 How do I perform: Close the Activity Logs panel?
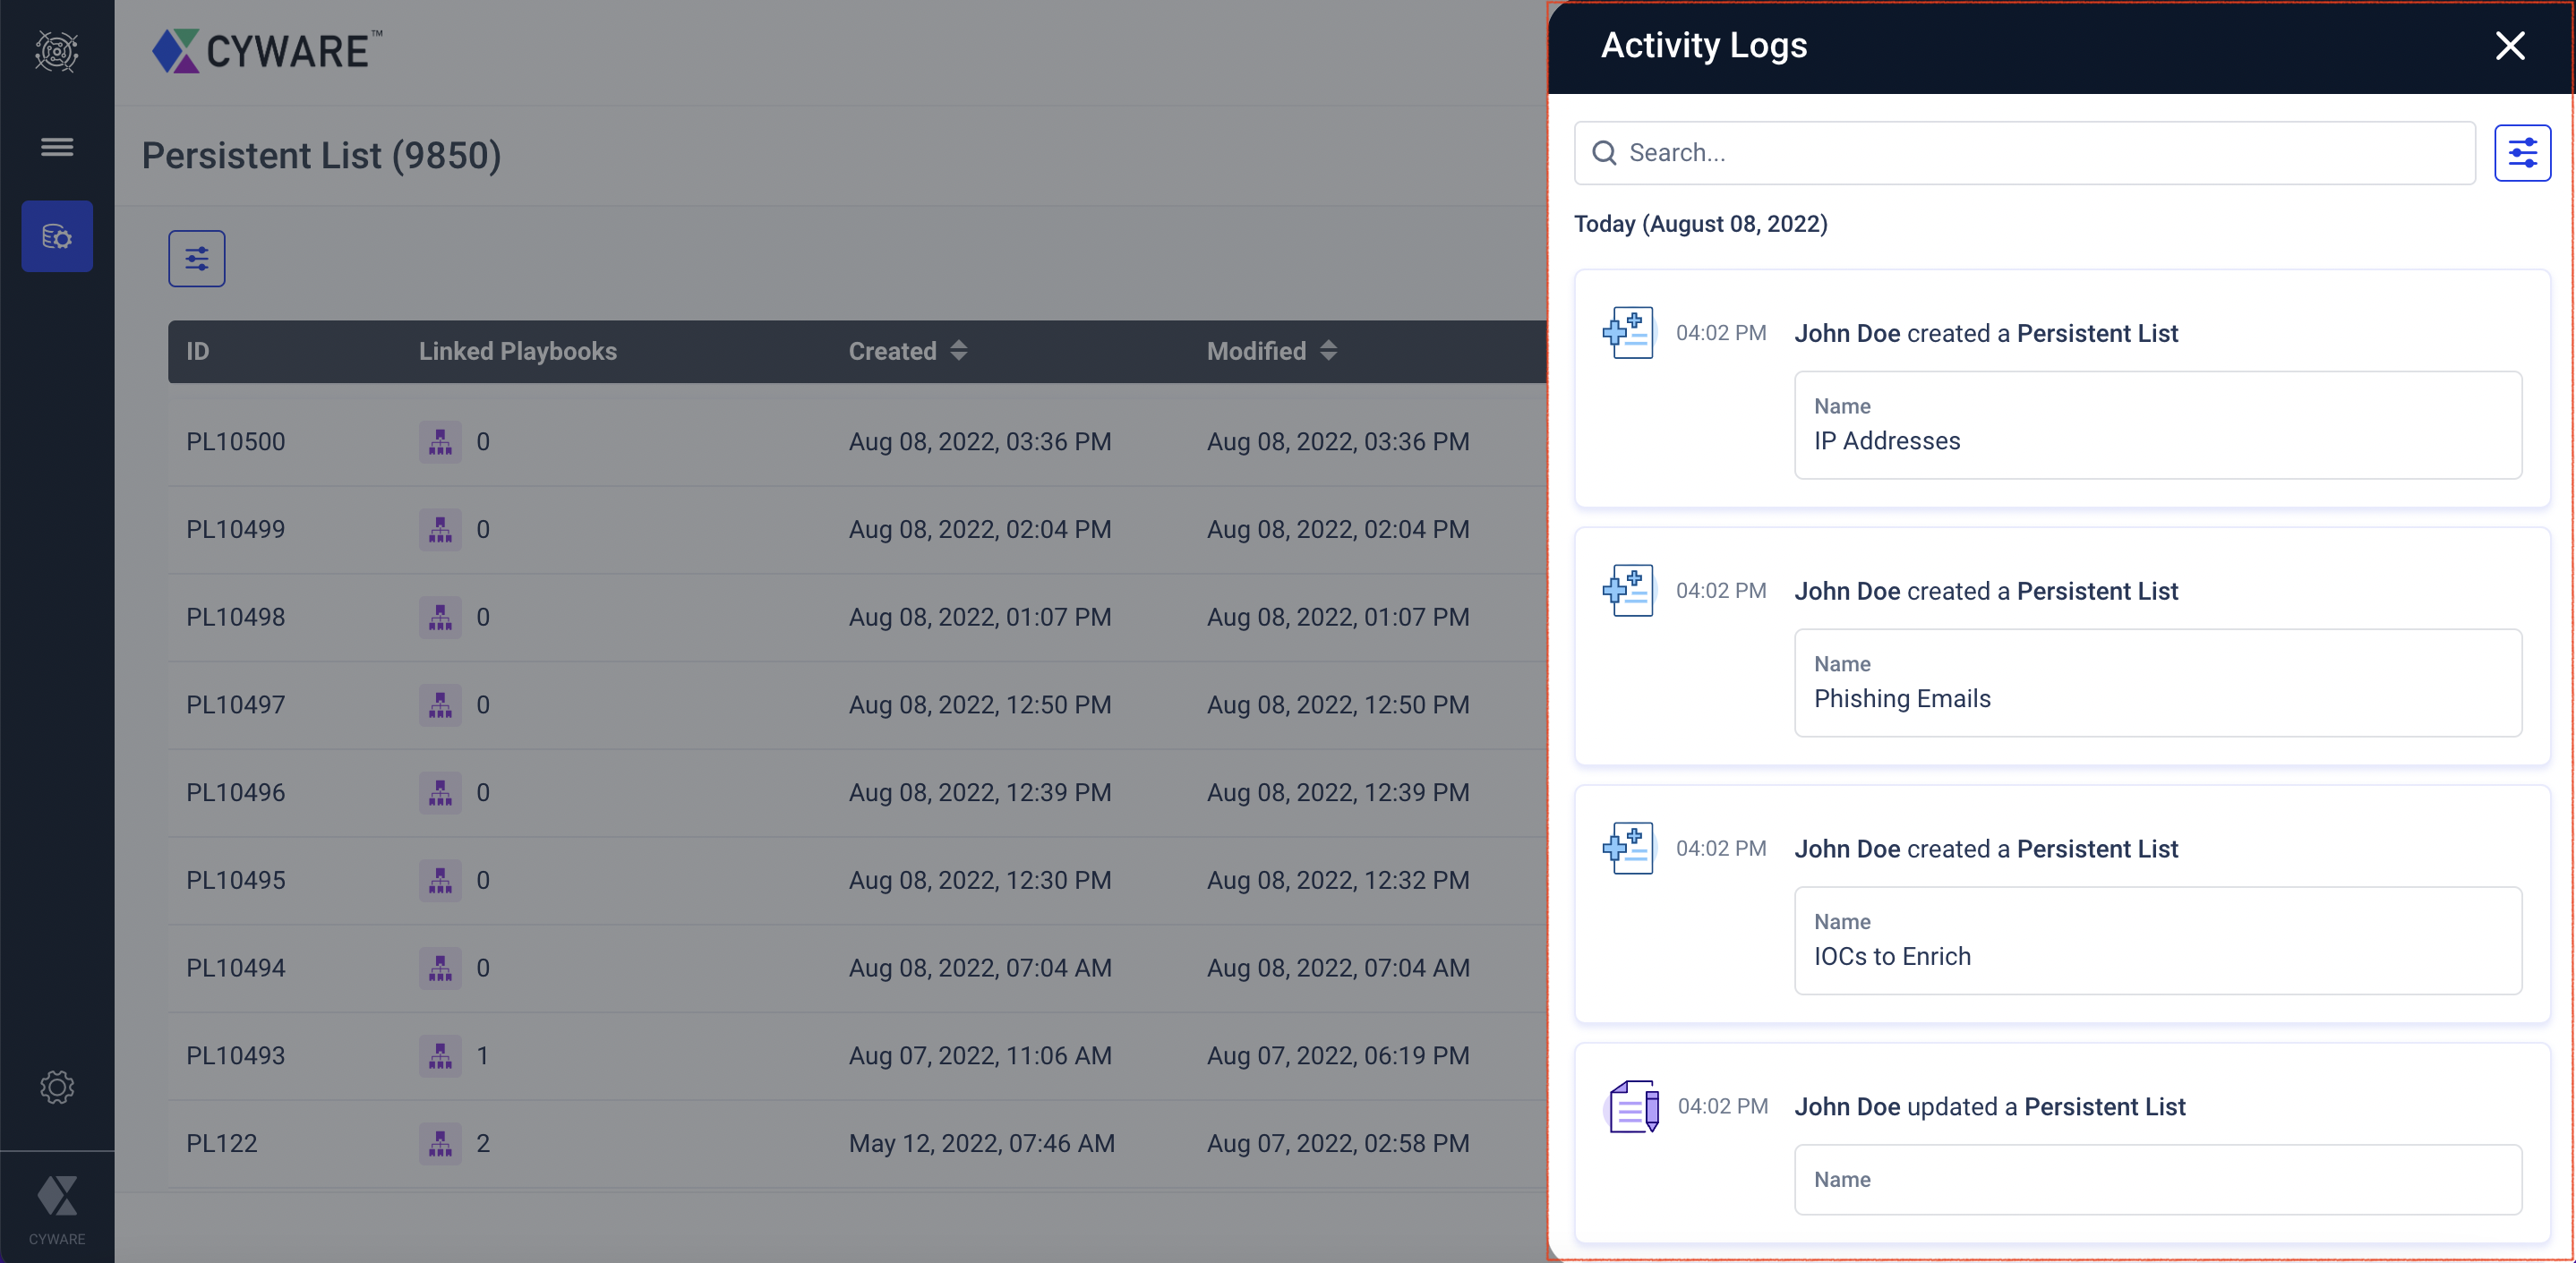point(2509,46)
